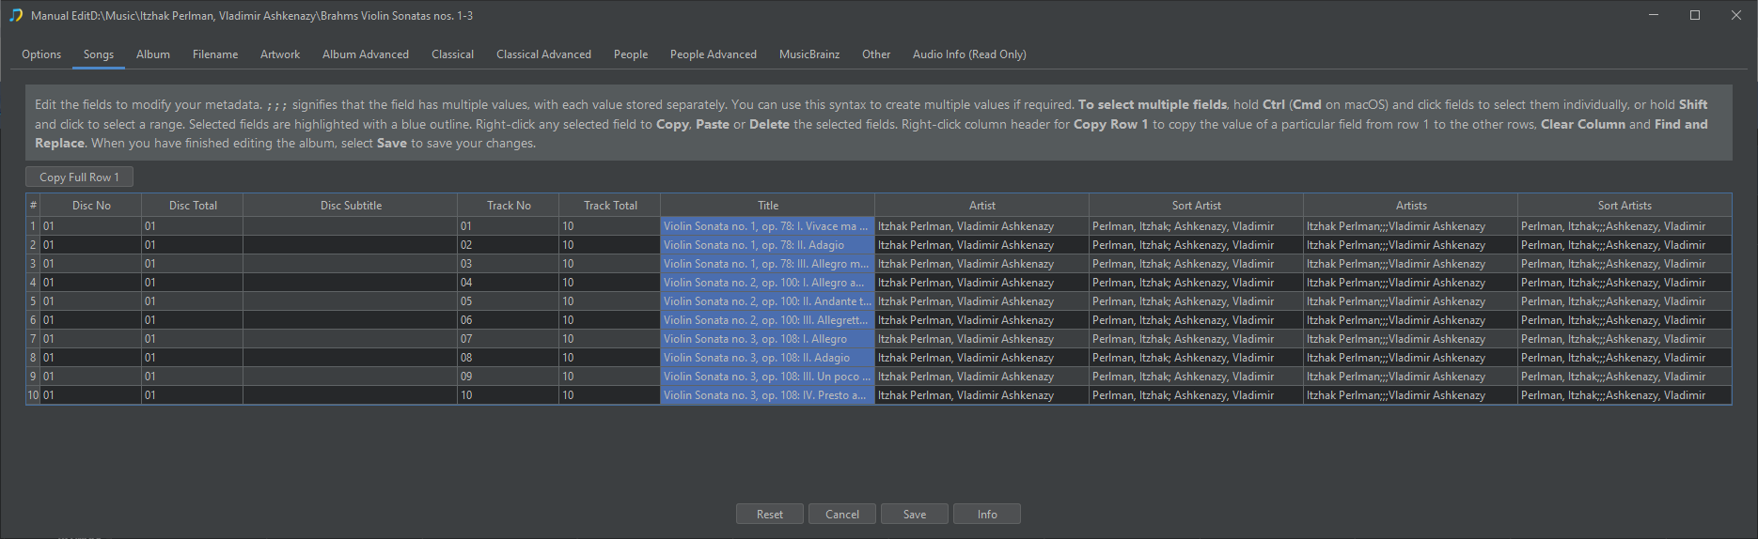The width and height of the screenshot is (1758, 539).
Task: Click Artists cell in row 9
Action: pos(1411,377)
